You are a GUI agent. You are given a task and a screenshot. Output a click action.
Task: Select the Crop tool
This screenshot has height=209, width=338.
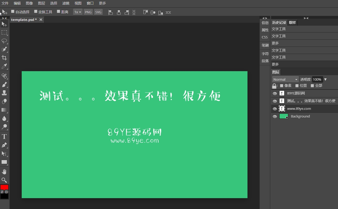tap(4, 58)
